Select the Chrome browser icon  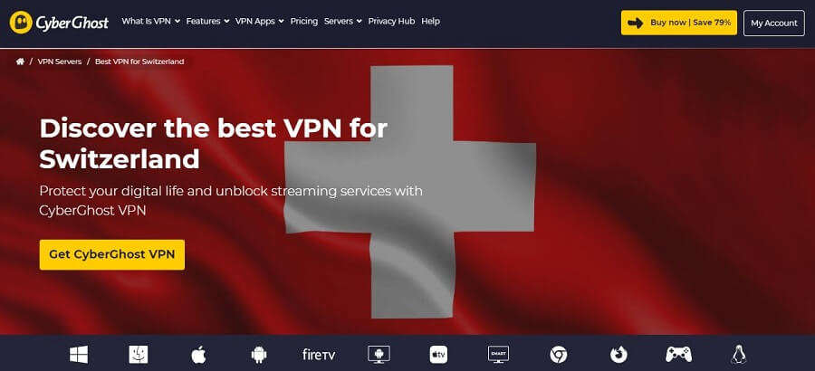click(x=558, y=355)
